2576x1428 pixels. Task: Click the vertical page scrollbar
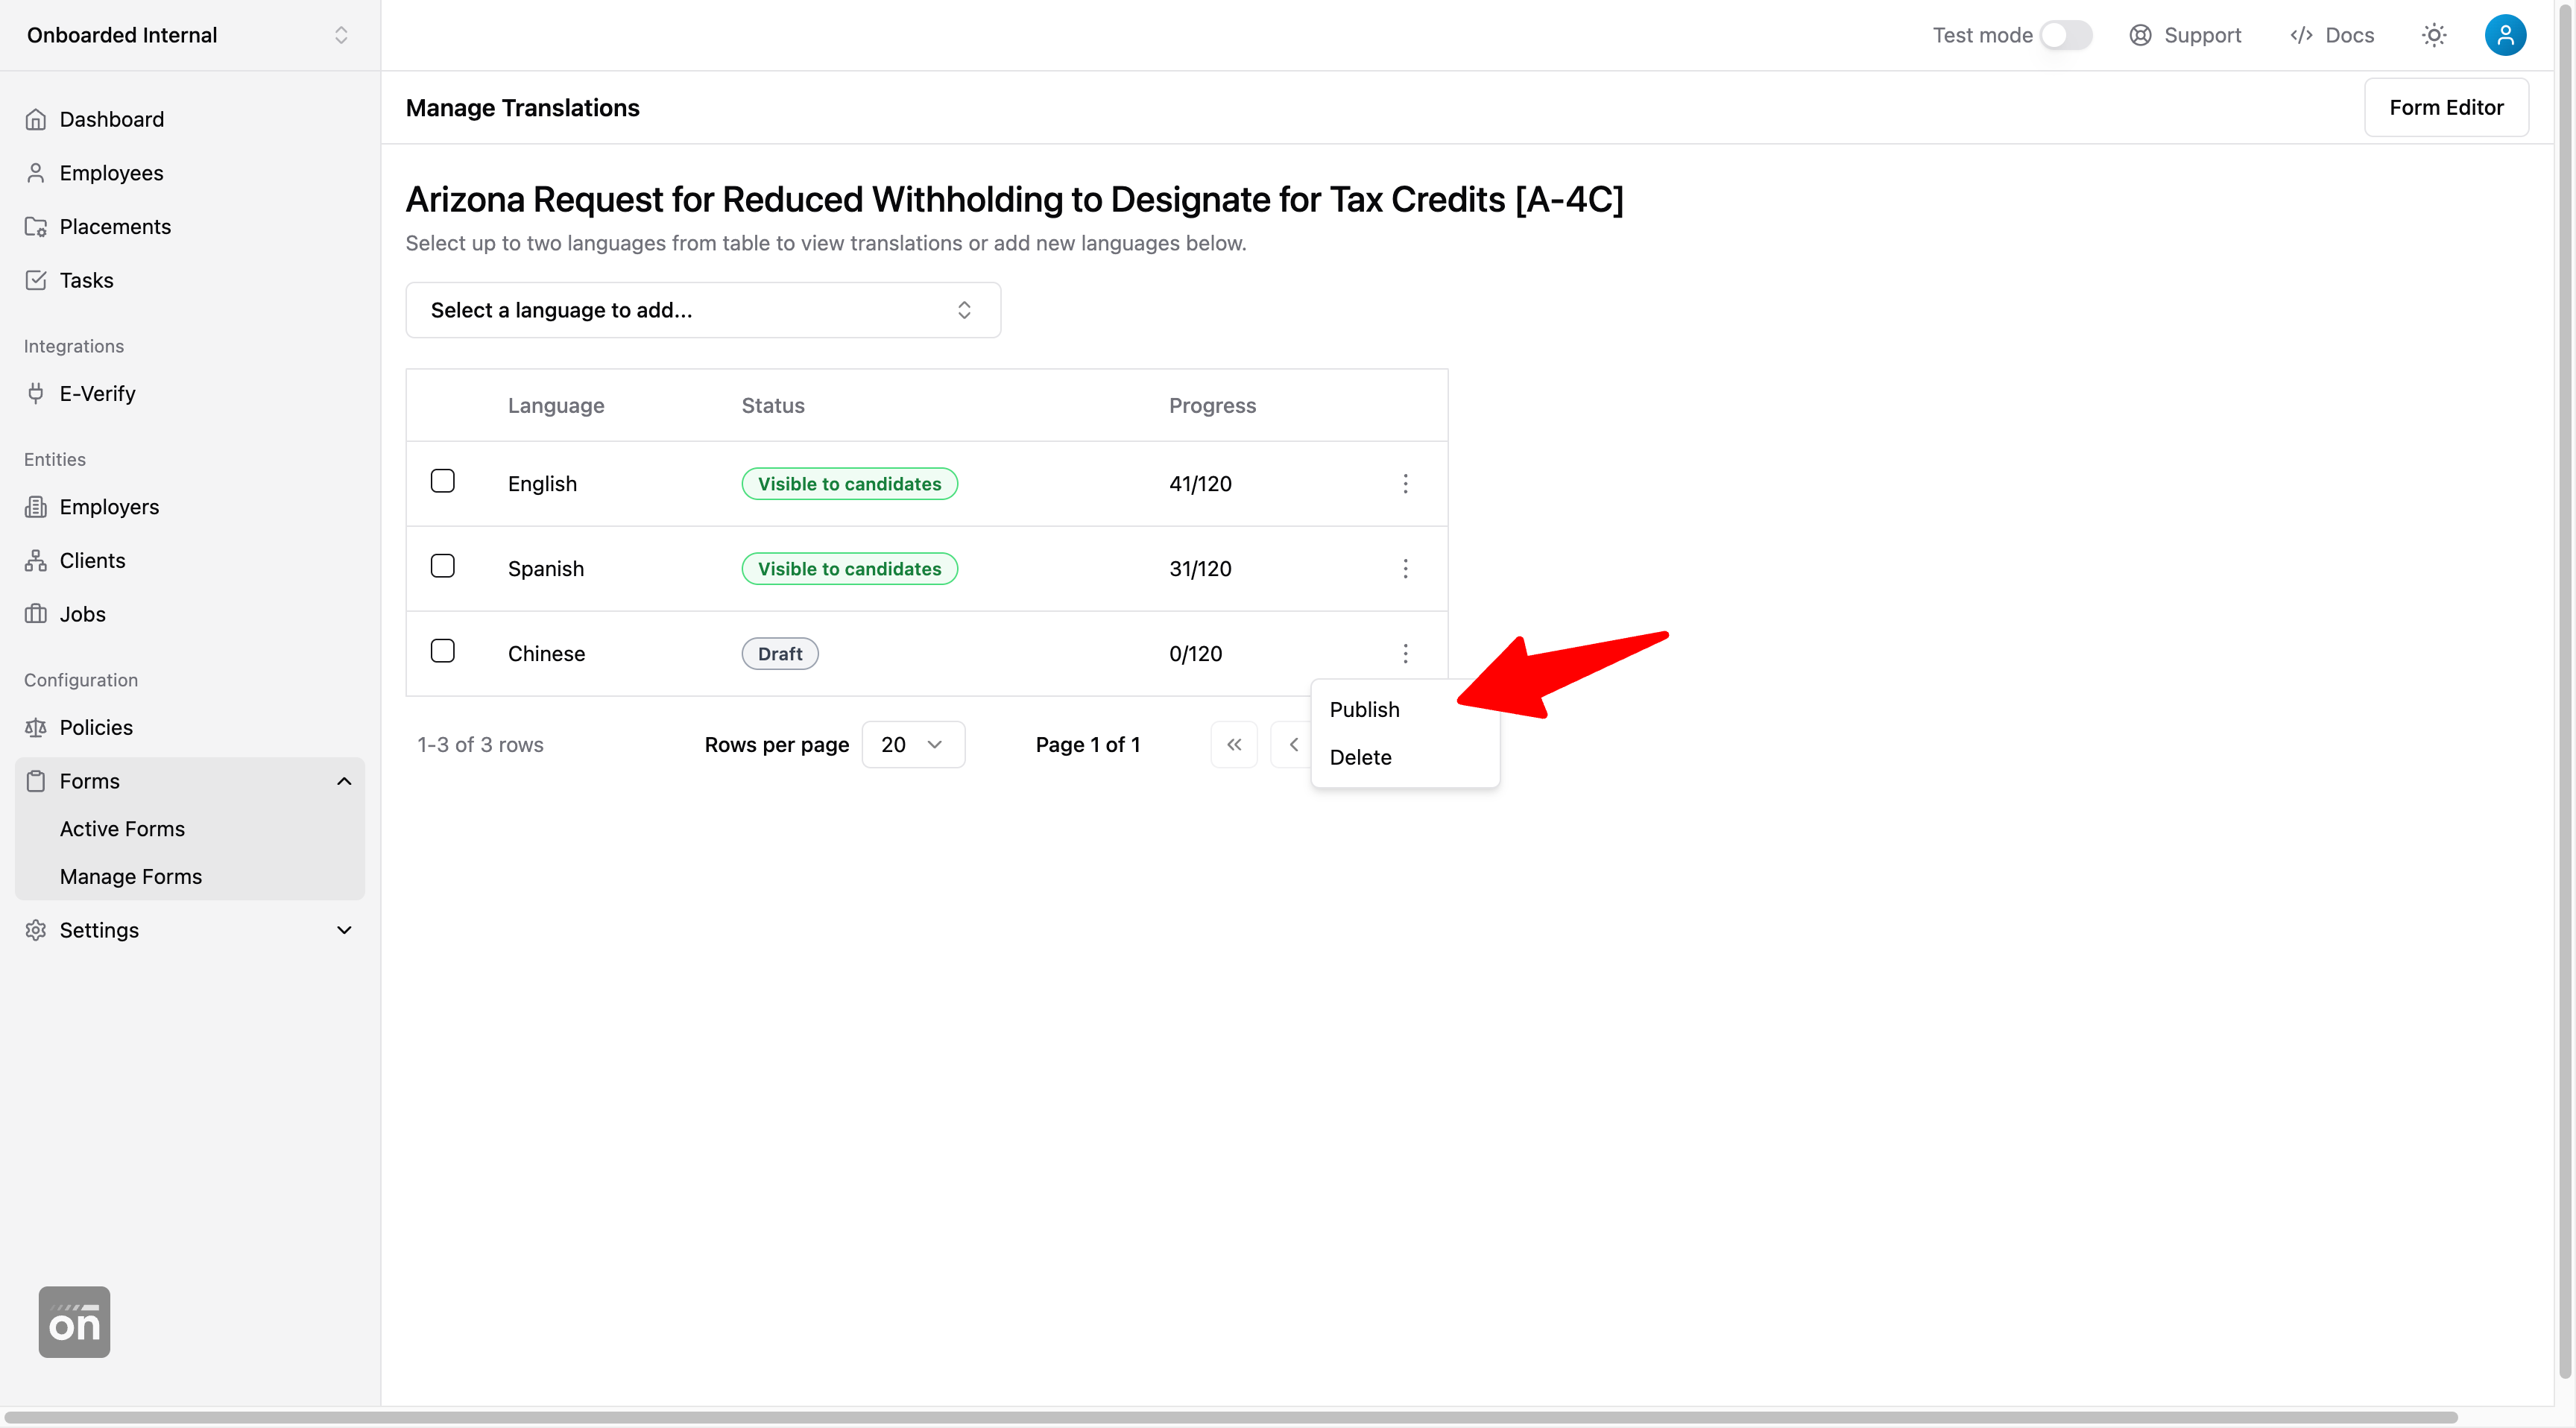pos(2566,690)
